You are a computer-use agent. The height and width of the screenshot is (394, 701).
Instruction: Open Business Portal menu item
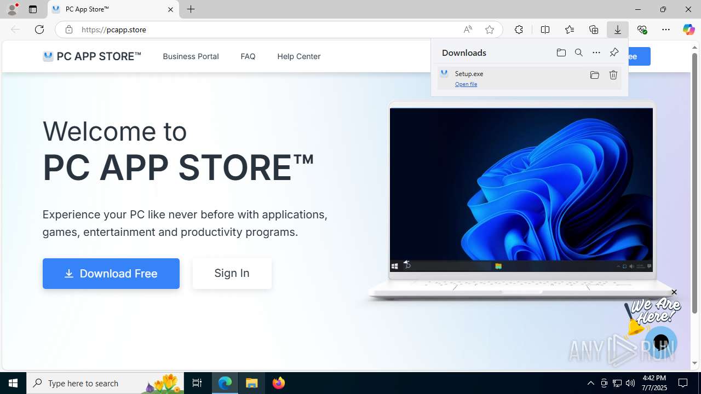coord(191,56)
